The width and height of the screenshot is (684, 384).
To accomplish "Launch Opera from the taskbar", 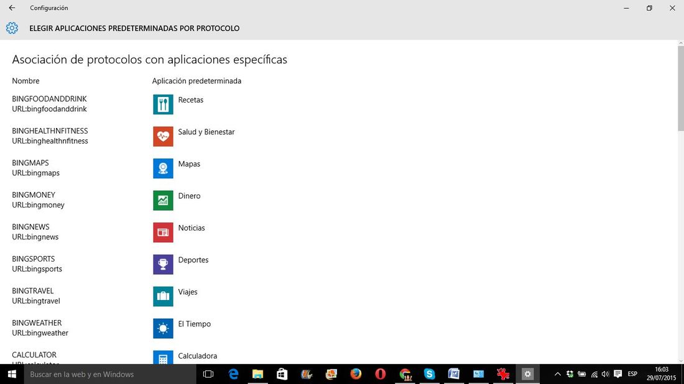I will (x=381, y=374).
